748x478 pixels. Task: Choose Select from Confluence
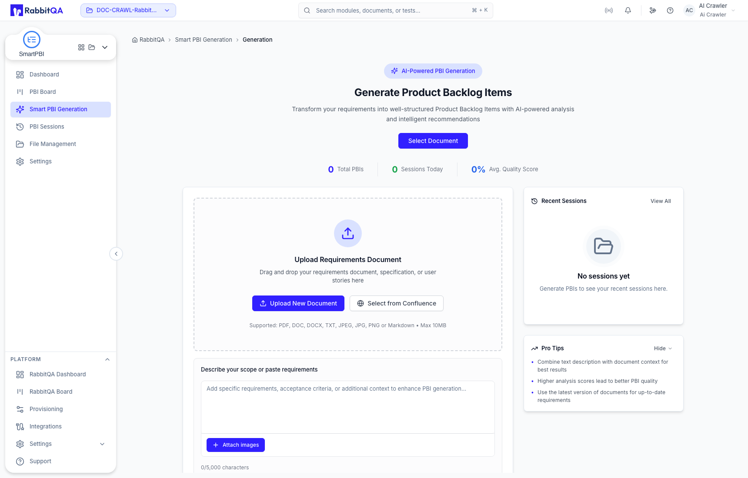pos(397,303)
